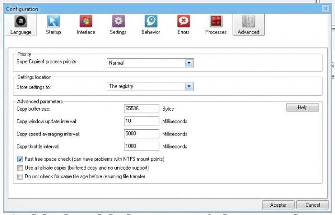Viewport: 335px width, 215px height.
Task: Click the Bytes unit label
Action: (x=168, y=109)
